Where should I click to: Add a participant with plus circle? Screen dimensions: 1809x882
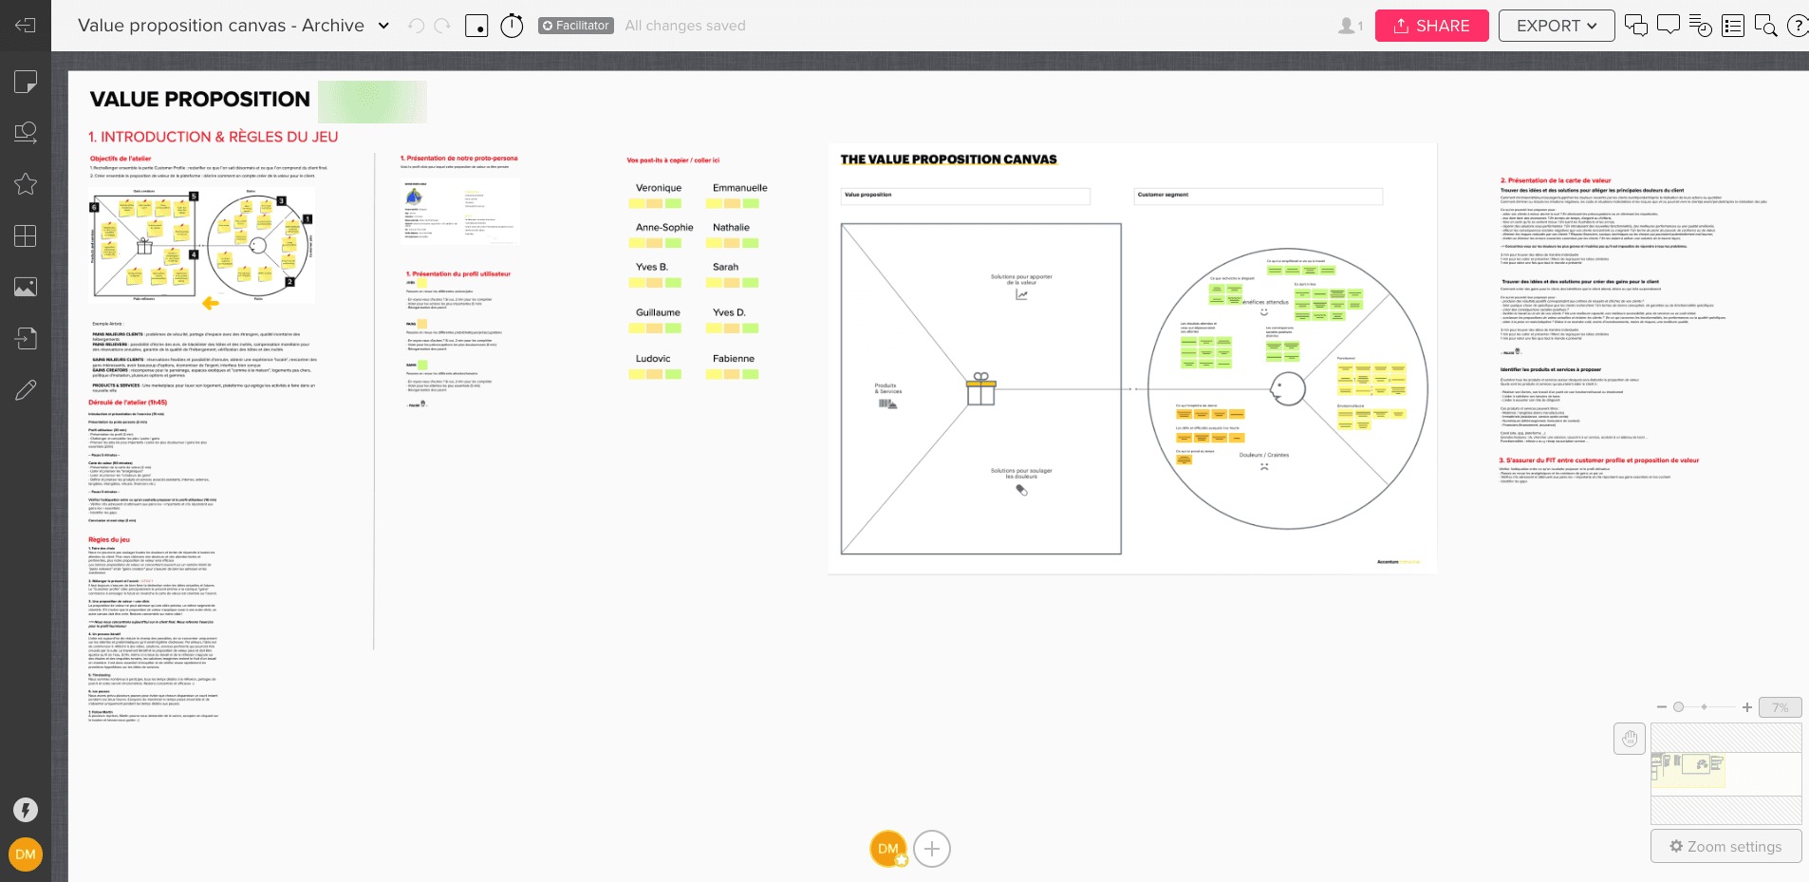point(932,849)
